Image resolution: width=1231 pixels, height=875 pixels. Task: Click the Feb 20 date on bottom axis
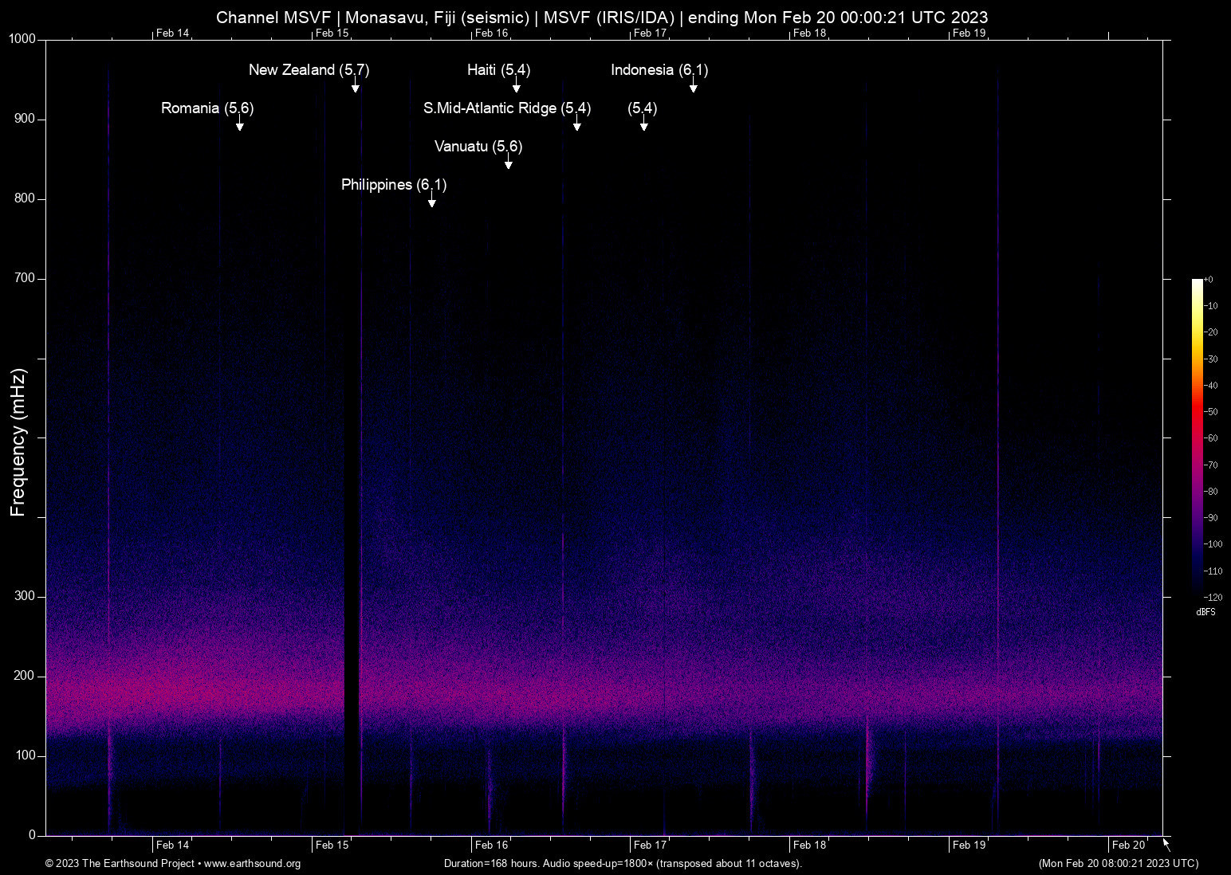click(1128, 845)
